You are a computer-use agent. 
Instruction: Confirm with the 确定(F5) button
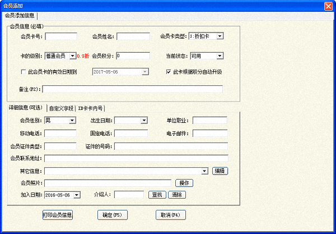(x=113, y=215)
